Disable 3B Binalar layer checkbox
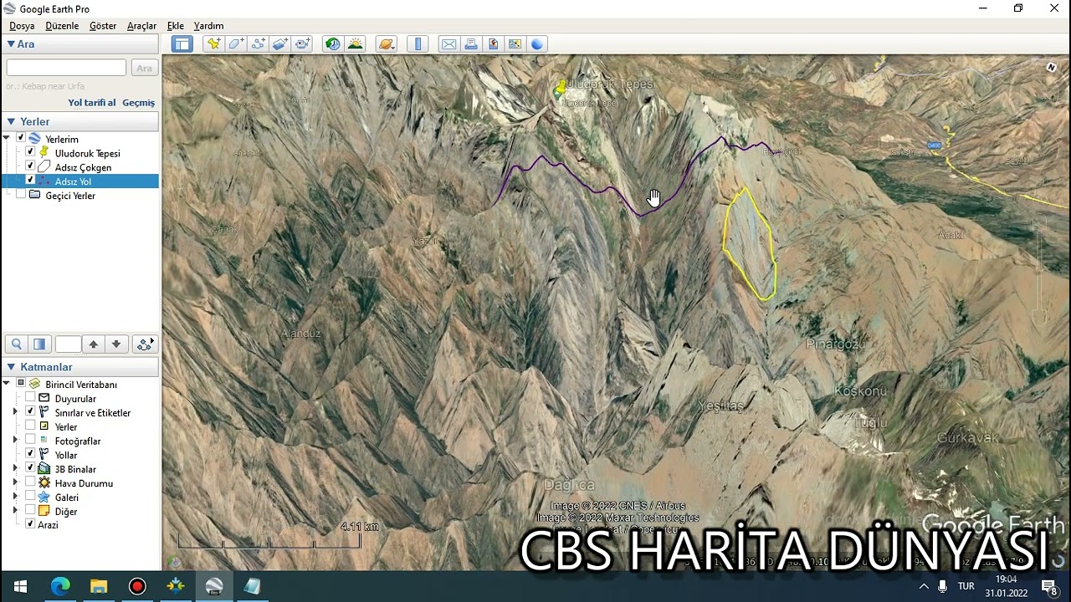Viewport: 1071px width, 602px height. [31, 468]
